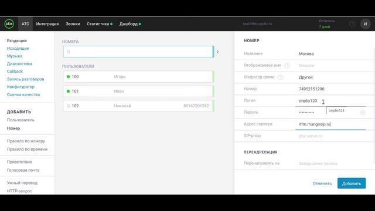Select user 101 Иван row

pos(138,91)
